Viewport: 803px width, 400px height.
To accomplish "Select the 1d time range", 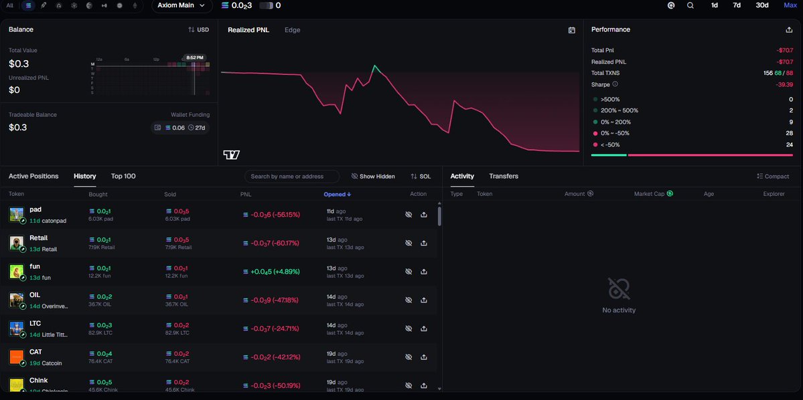I will coord(715,5).
